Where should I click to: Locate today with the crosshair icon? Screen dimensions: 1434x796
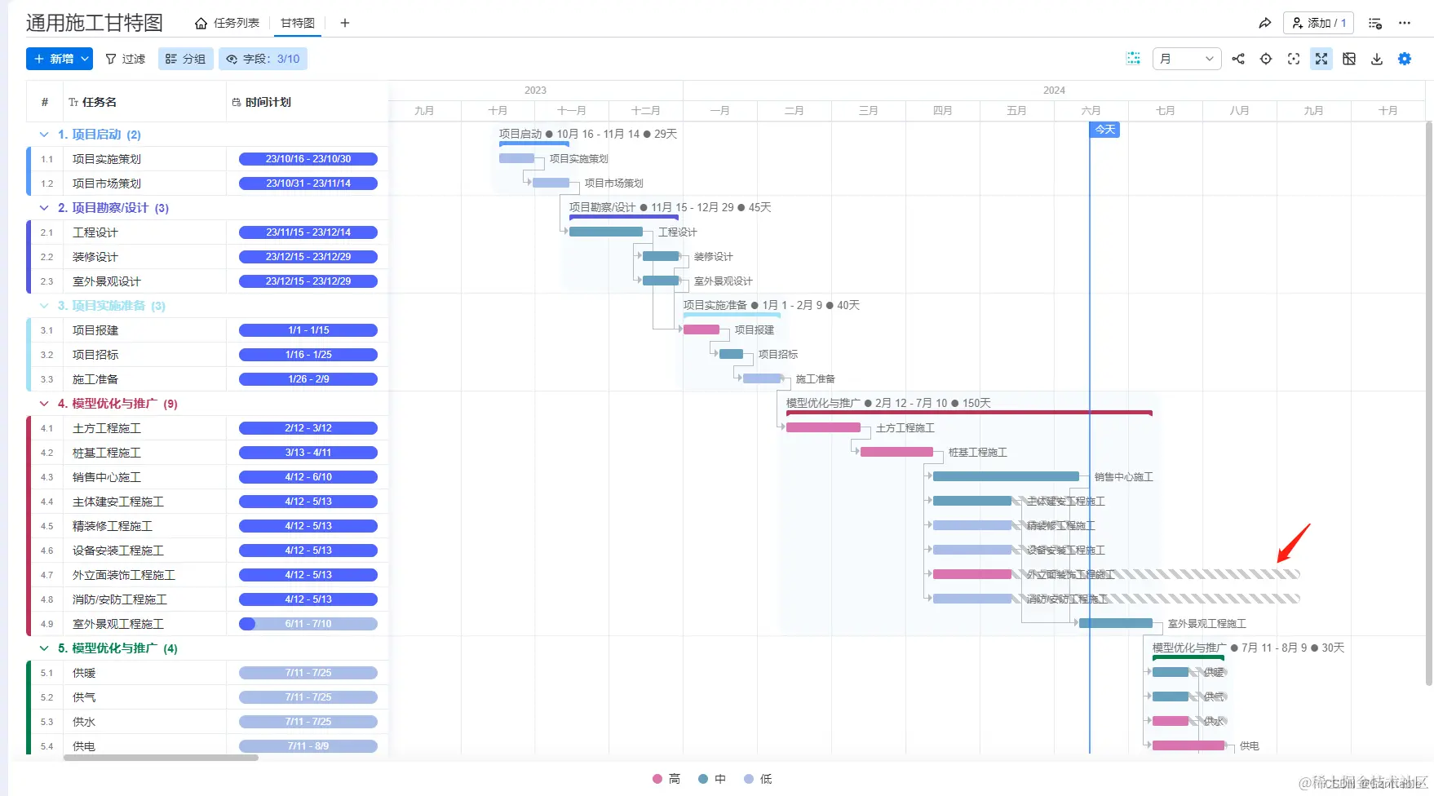point(1266,59)
